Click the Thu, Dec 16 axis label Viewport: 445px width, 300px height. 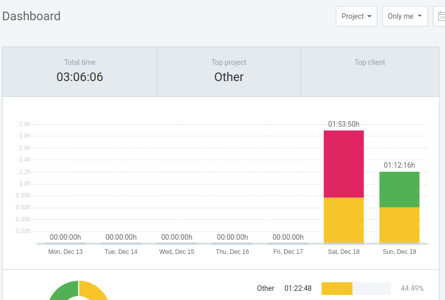[233, 252]
